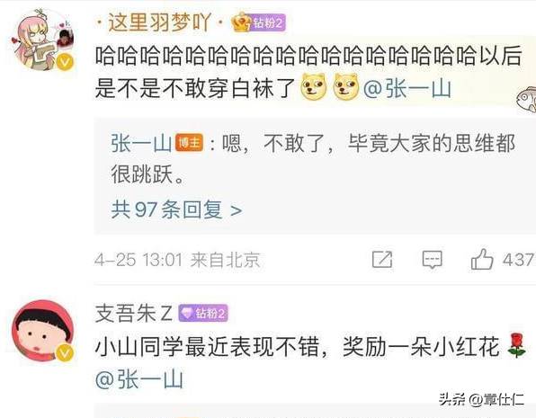
Task: Open 张一山 name in the reply box
Action: pyautogui.click(x=141, y=143)
